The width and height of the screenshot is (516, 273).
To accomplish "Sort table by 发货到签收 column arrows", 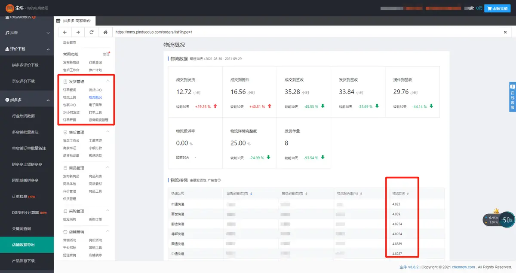I will pyautogui.click(x=251, y=194).
